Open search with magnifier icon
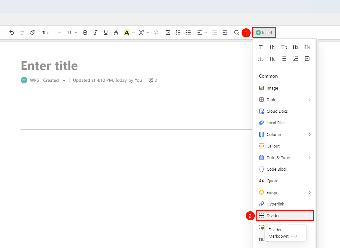This screenshot has height=248, width=340. click(236, 33)
